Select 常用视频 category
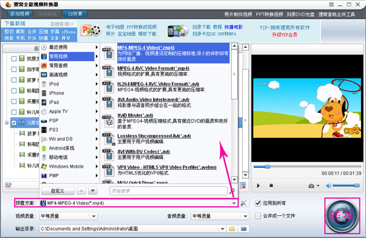This screenshot has width=366, height=238. (x=68, y=56)
